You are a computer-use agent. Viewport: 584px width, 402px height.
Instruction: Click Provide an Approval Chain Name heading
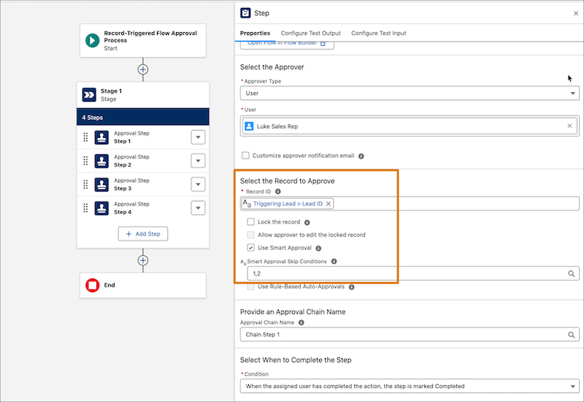coord(293,312)
